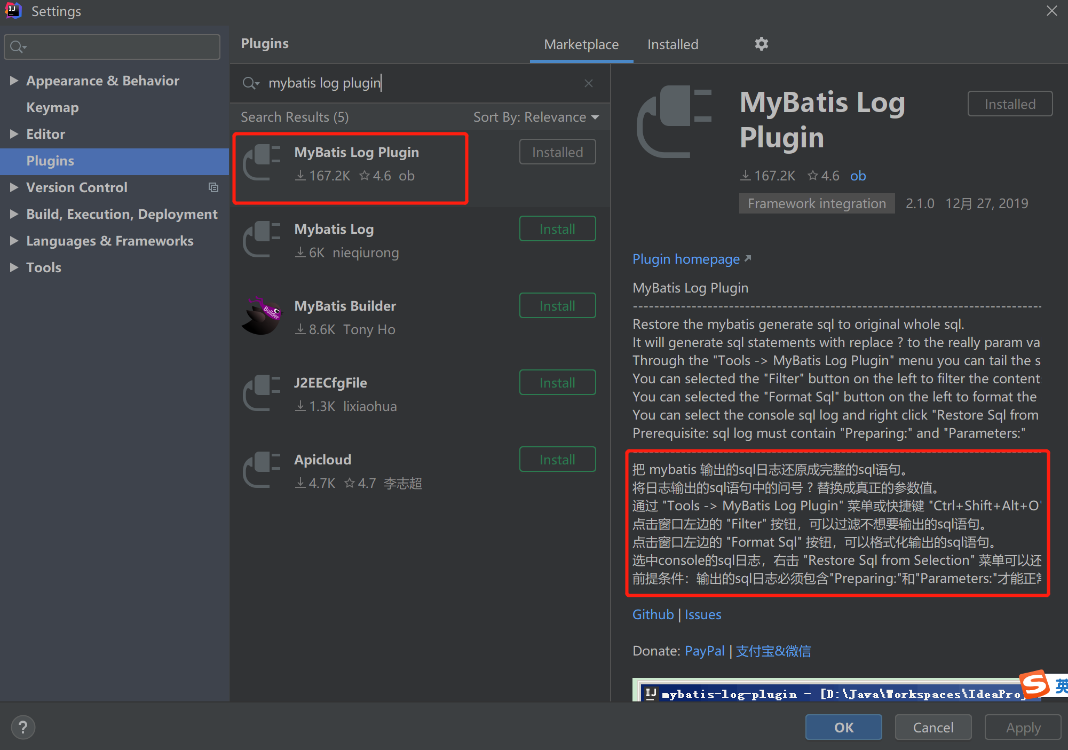The image size is (1068, 750).
Task: Click the Apicloud plugin icon
Action: point(262,470)
